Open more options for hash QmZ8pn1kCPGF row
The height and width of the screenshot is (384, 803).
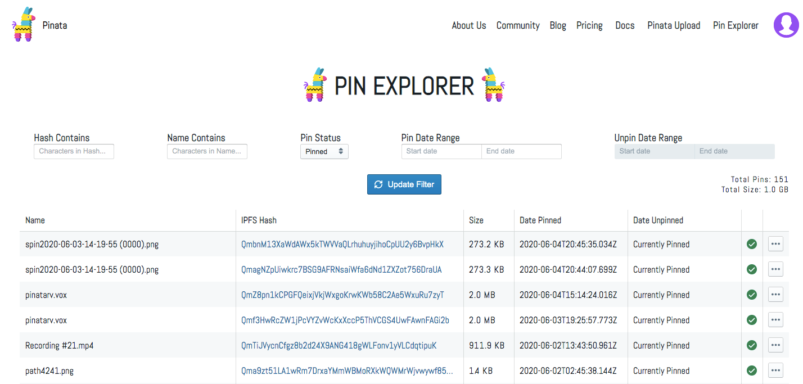[775, 295]
